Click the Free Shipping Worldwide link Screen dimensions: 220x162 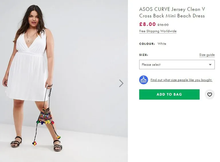click(x=158, y=31)
